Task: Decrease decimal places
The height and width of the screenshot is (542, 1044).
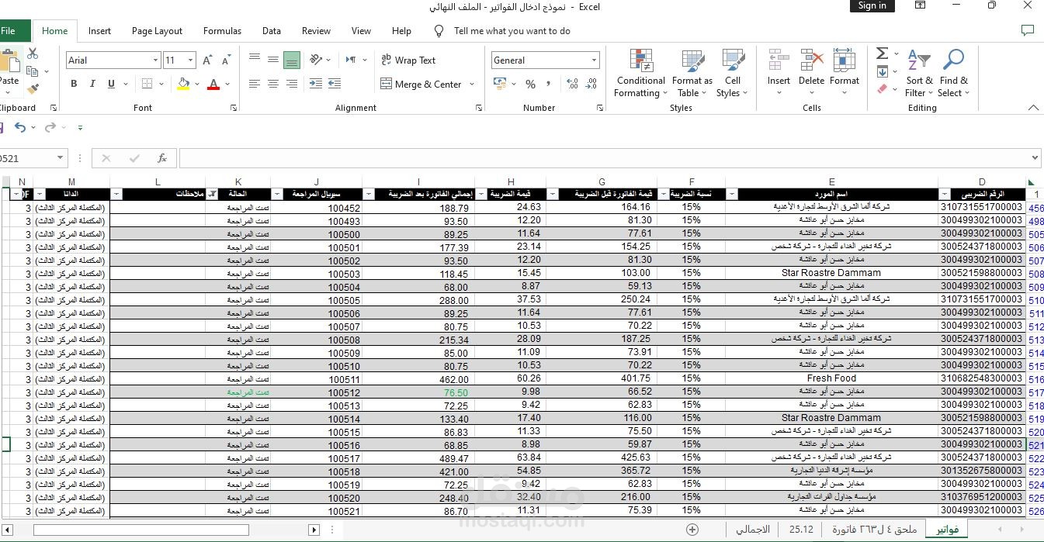Action: (591, 84)
